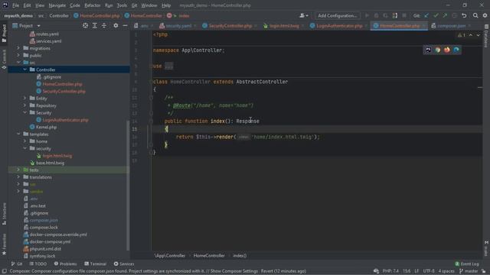Open the Refactor menu
Viewport: 490px width, 275px height.
[x=93, y=5]
